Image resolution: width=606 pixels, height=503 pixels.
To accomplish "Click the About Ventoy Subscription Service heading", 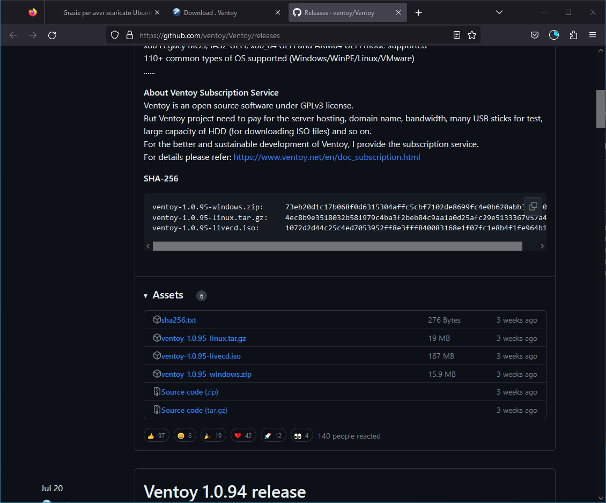I will (211, 92).
